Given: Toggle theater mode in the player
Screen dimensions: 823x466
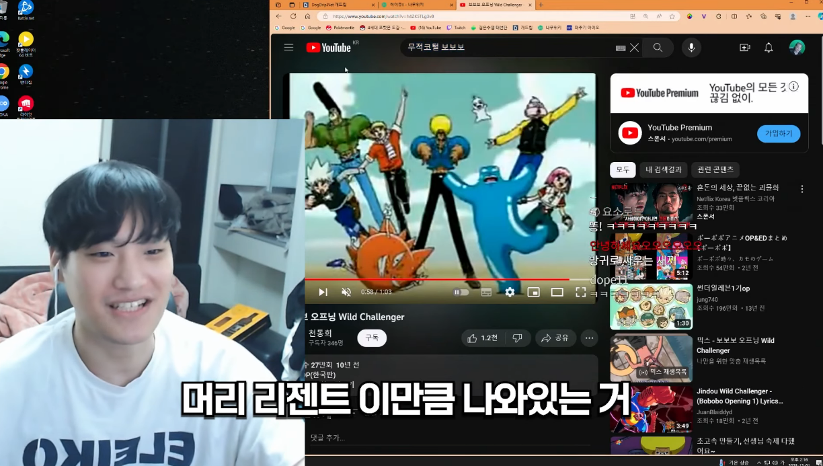Looking at the screenshot, I should coord(557,292).
